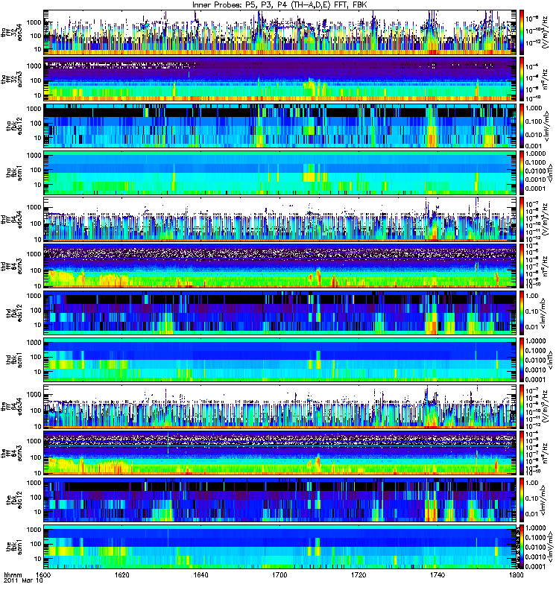
Task: Click the "thd fff 64 edc34" y-axis label
Action: [12, 219]
